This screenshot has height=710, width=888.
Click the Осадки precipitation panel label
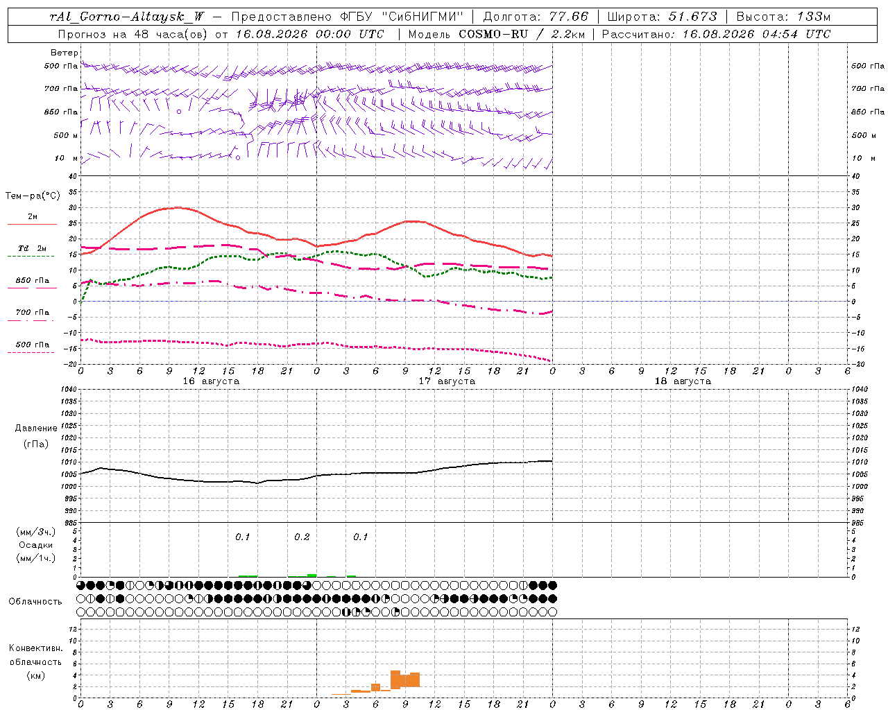point(36,545)
